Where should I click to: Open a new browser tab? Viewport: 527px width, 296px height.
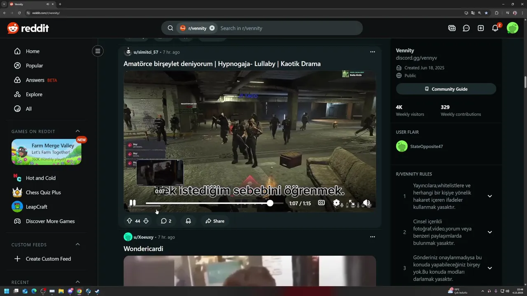pyautogui.click(x=60, y=4)
